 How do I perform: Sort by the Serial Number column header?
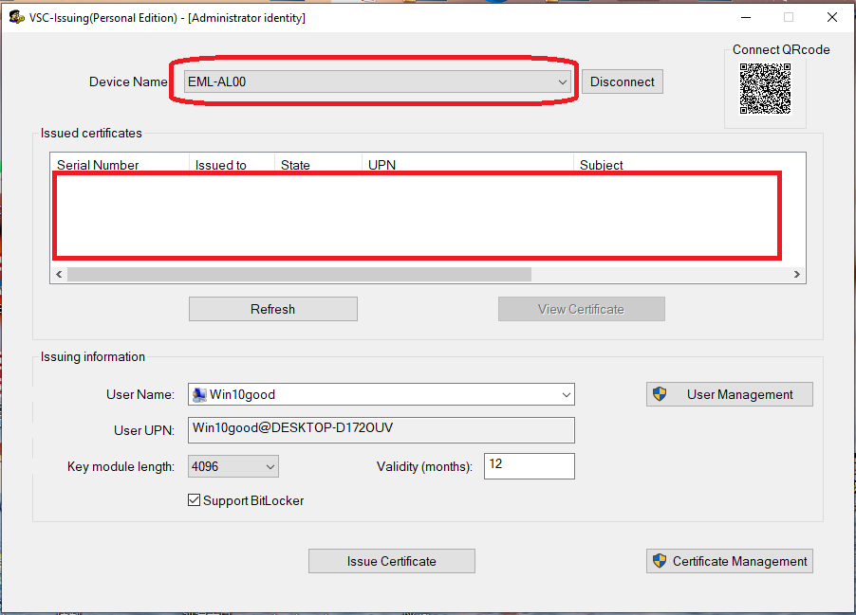point(98,165)
